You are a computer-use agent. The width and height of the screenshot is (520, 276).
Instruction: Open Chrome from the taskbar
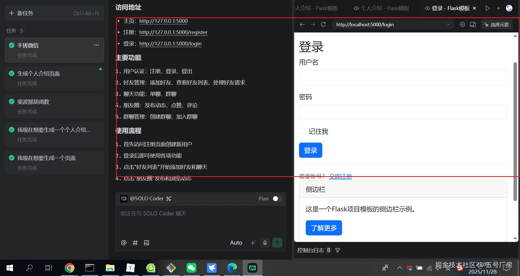pos(70,268)
